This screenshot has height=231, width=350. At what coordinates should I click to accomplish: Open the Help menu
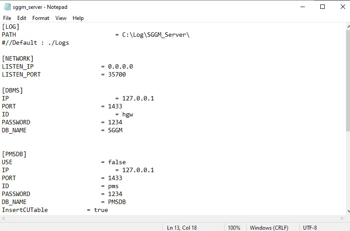coord(78,18)
